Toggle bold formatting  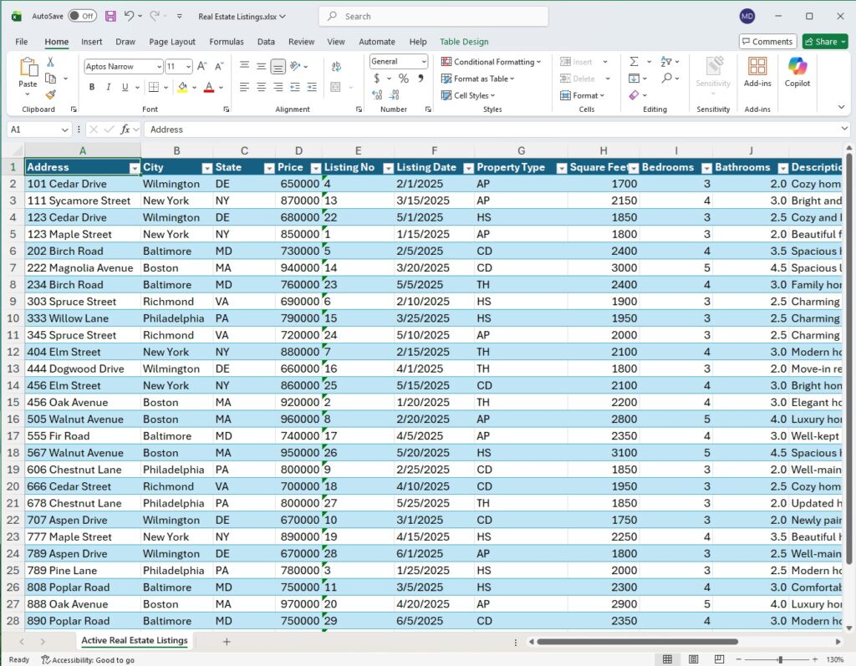(92, 87)
